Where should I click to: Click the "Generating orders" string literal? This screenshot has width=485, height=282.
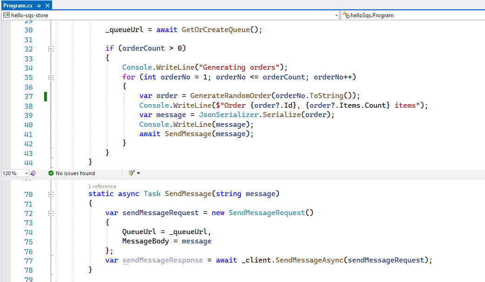(x=239, y=67)
